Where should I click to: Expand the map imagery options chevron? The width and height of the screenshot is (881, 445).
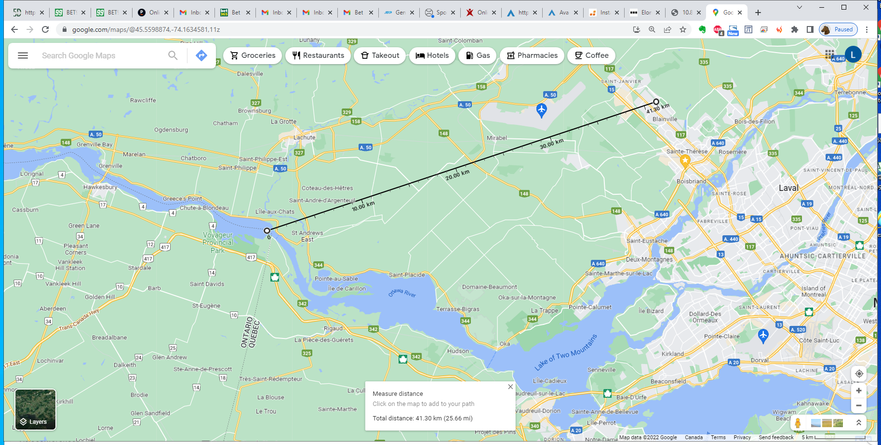(858, 423)
